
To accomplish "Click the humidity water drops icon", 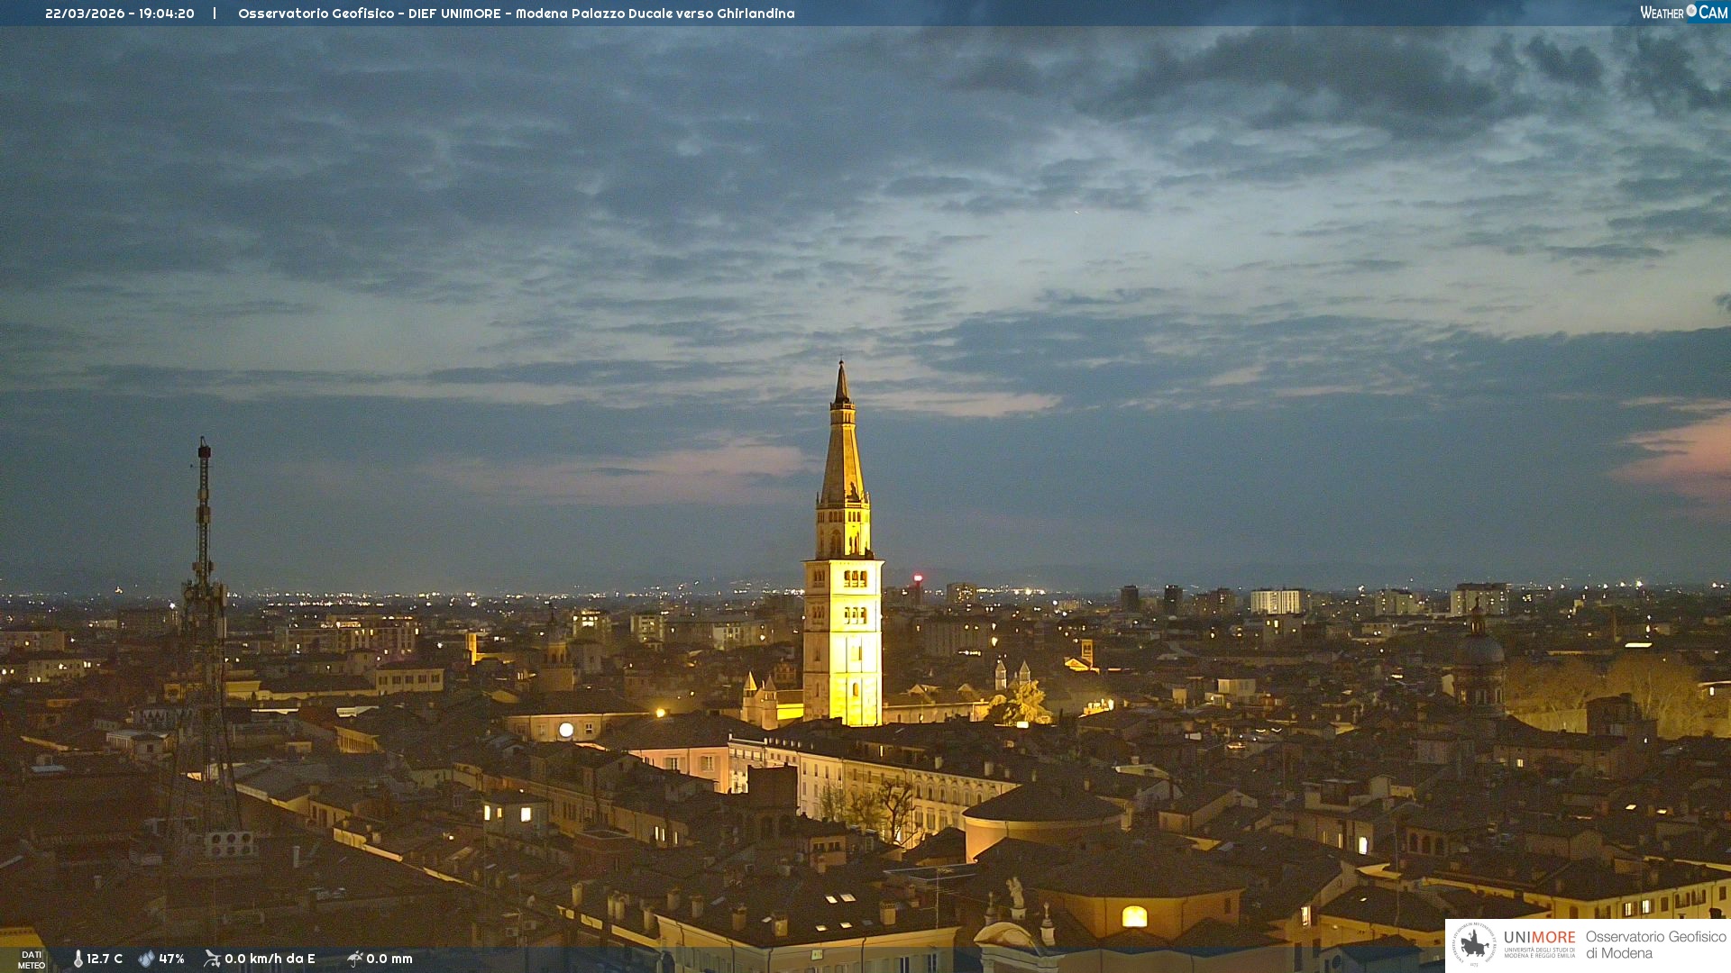I will coord(146,959).
